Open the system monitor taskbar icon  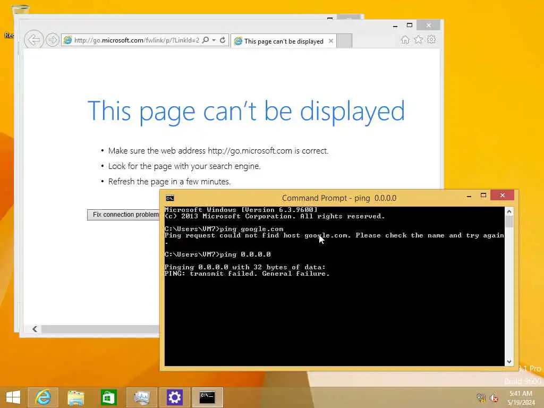[141, 397]
